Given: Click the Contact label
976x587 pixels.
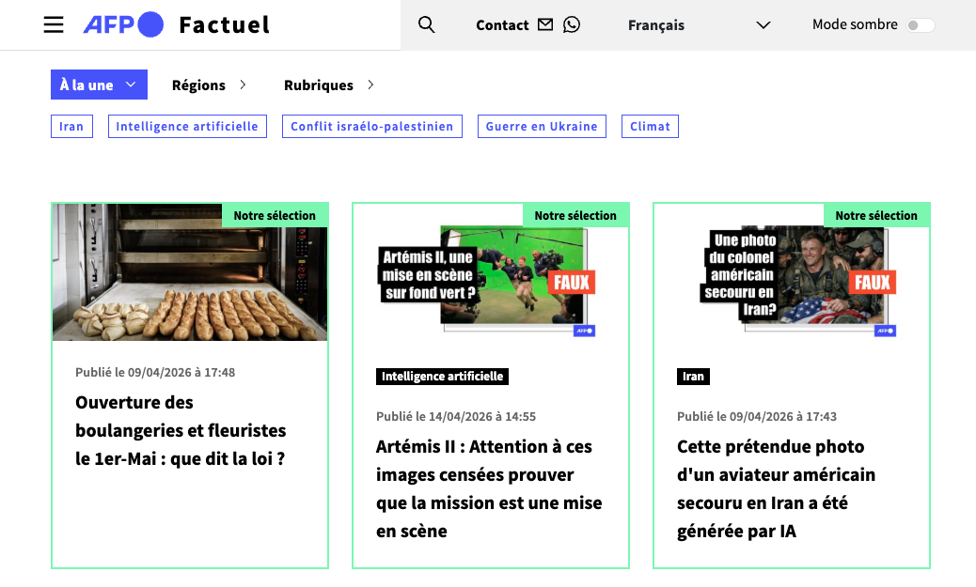Looking at the screenshot, I should tap(502, 24).
